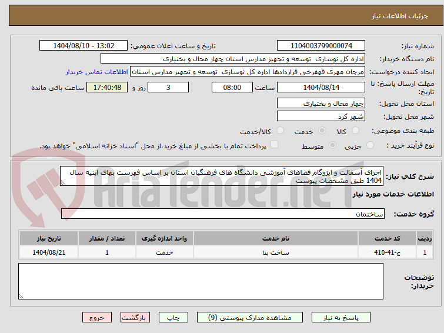The image size is (444, 333).
Task: Click the date cell 1404/08/21
Action: point(49,252)
